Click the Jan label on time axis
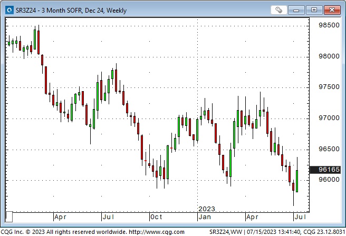346x236 pixels. click(x=205, y=217)
